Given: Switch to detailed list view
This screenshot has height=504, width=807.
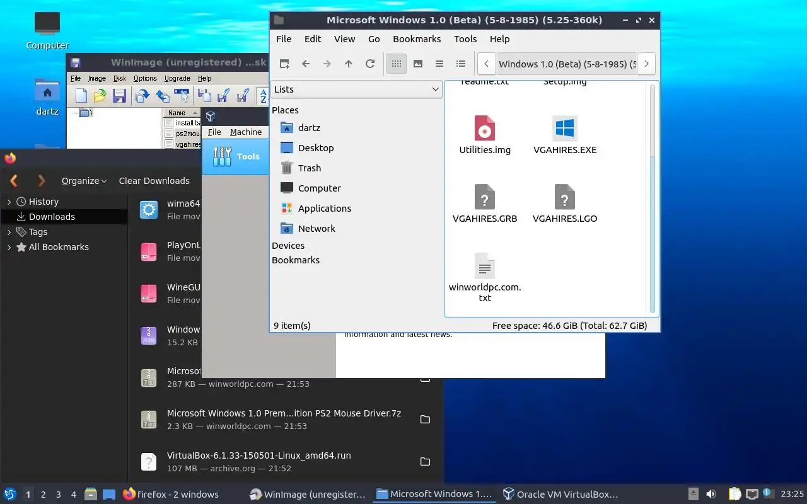Looking at the screenshot, I should coord(461,64).
